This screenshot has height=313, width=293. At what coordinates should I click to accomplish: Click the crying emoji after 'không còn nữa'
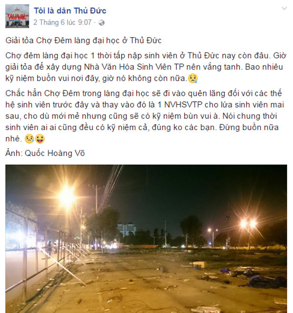click(193, 78)
